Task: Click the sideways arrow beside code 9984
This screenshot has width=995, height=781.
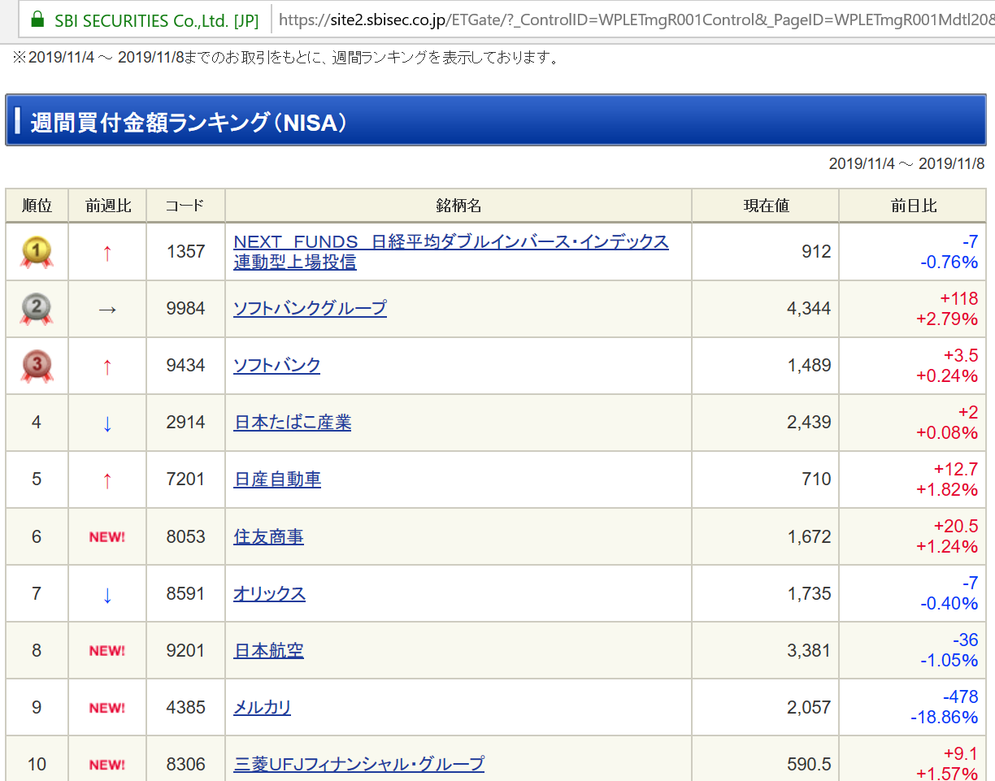Action: 107,310
